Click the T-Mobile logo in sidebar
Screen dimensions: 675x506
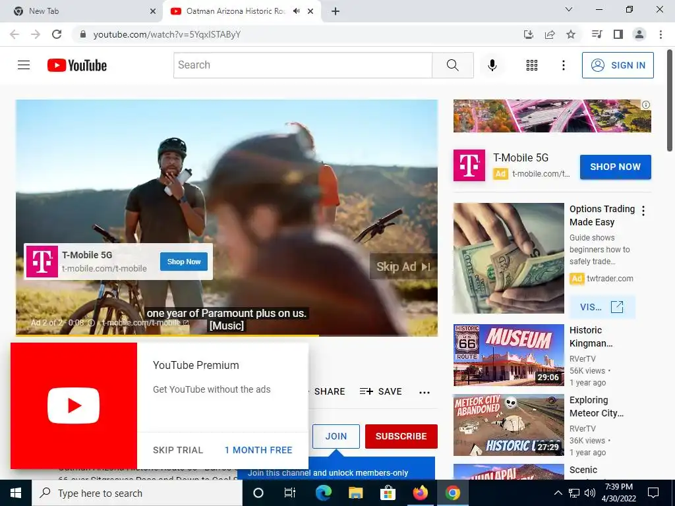point(469,165)
